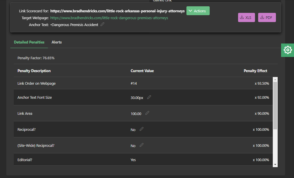This screenshot has height=178, width=294.
Task: Click the penalties table scrollbar thumb
Action: 275,105
